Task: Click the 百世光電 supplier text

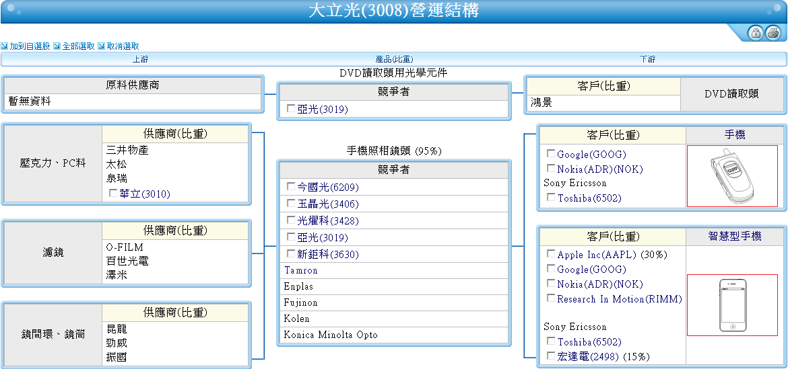Action: (x=127, y=261)
